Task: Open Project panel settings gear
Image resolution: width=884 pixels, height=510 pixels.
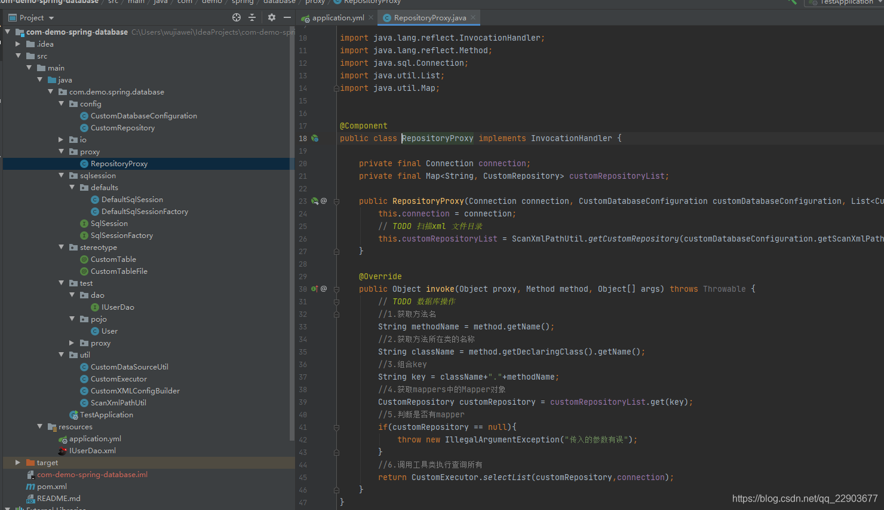Action: click(272, 17)
